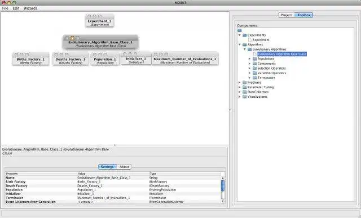Select the Initializer_1 node

point(136,58)
